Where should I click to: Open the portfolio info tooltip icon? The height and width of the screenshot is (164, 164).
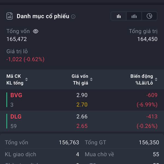(x=73, y=16)
